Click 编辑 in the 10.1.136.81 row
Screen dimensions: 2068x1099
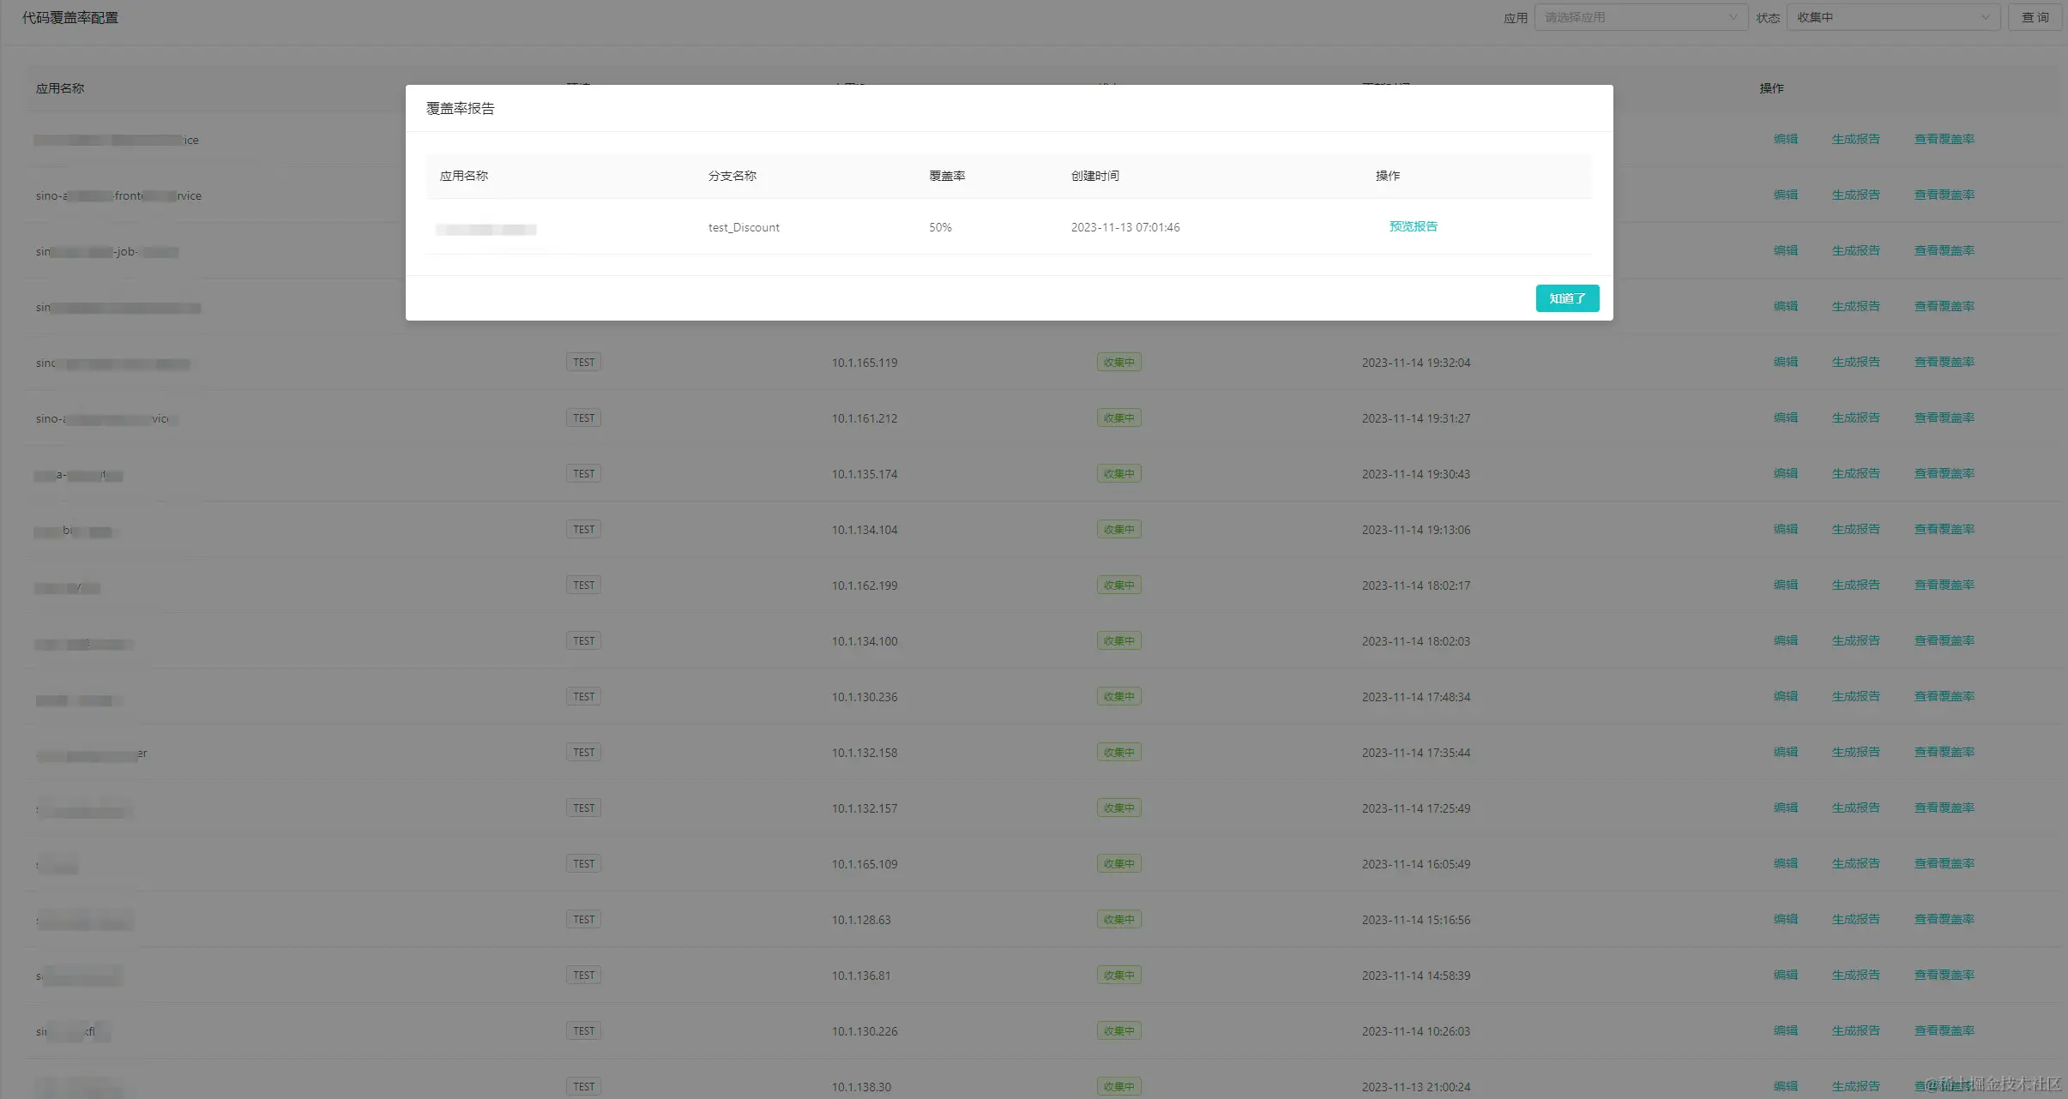tap(1785, 975)
